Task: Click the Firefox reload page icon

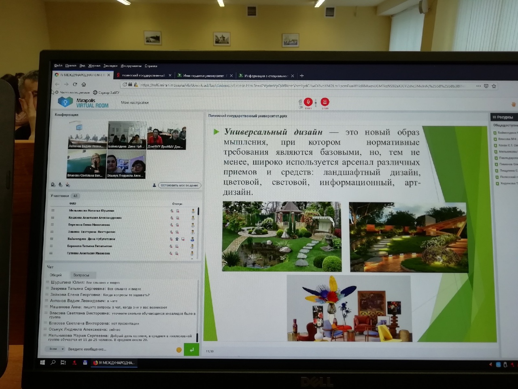Action: pos(75,84)
